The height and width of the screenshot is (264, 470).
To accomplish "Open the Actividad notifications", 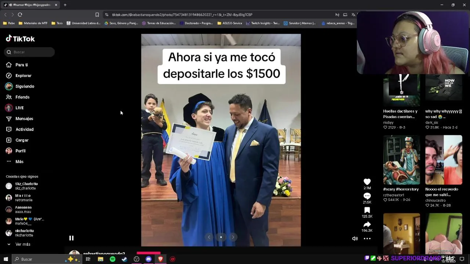I will point(24,129).
